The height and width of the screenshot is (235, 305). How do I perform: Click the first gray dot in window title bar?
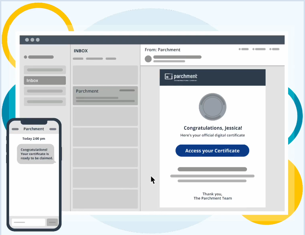coord(27,40)
